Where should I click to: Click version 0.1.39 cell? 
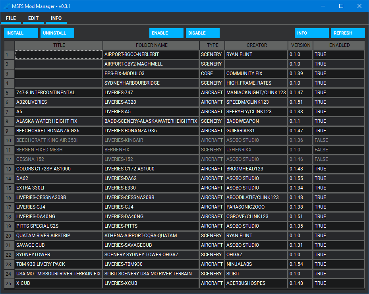point(300,73)
